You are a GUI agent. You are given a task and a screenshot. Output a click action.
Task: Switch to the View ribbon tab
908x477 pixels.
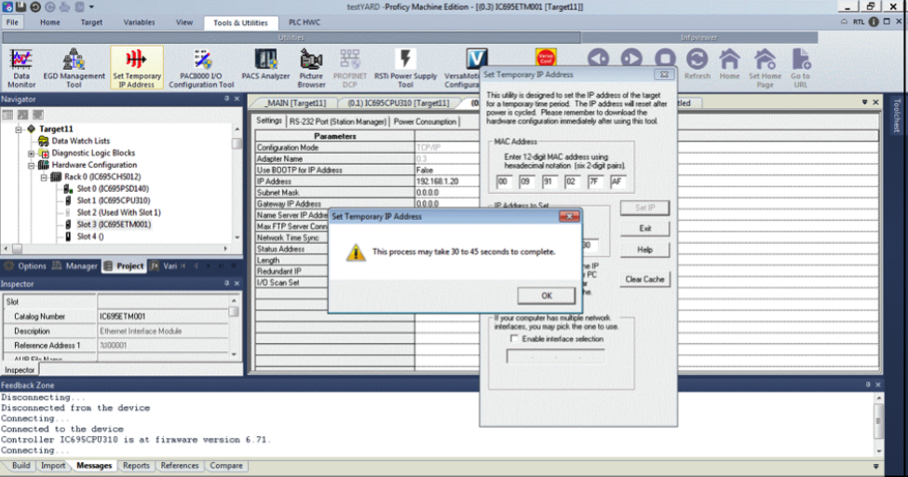click(184, 22)
